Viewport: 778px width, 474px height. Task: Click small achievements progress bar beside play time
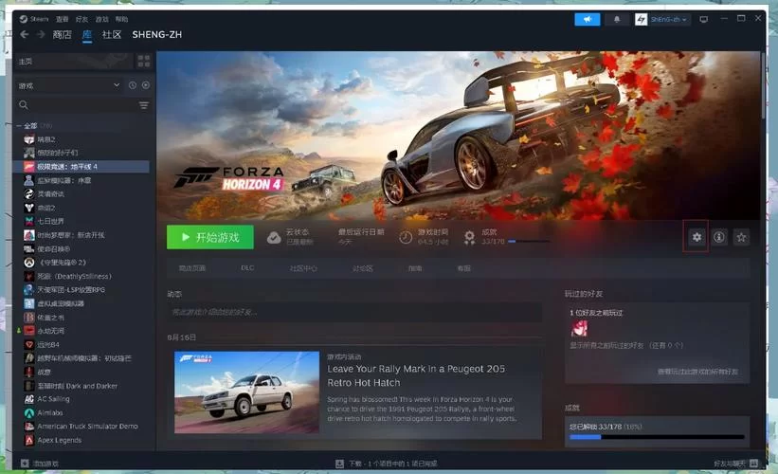[530, 241]
